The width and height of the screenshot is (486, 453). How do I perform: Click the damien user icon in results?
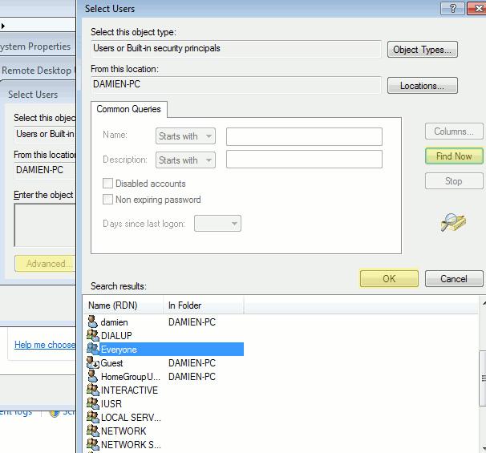92,322
